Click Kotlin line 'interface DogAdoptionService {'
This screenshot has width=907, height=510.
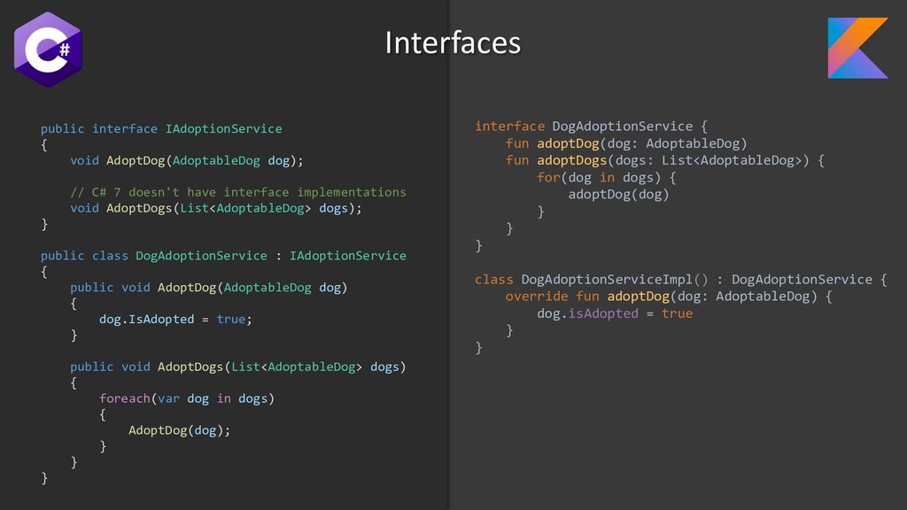pyautogui.click(x=591, y=126)
